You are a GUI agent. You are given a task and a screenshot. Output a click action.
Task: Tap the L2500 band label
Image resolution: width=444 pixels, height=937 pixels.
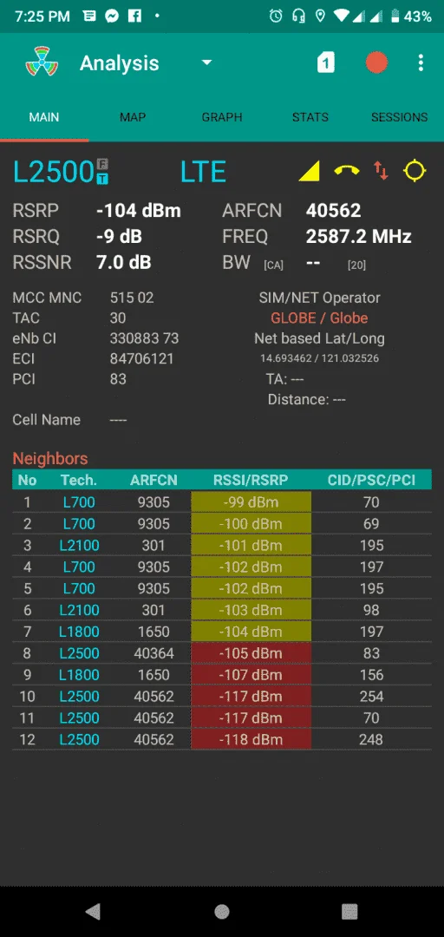(54, 172)
